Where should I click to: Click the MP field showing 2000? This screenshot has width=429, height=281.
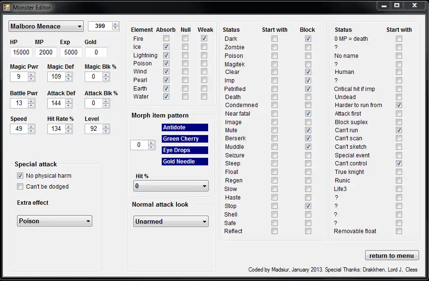point(46,52)
